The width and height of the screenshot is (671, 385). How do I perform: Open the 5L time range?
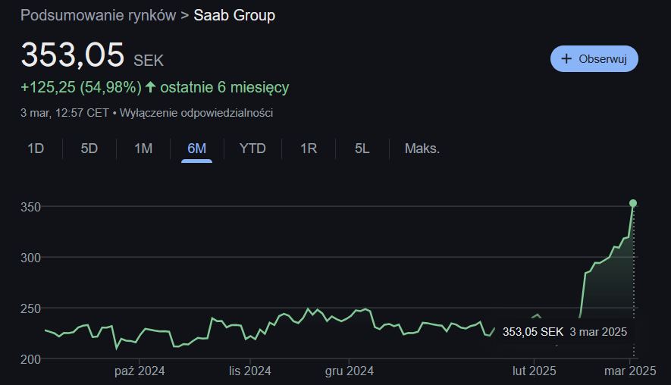click(362, 149)
